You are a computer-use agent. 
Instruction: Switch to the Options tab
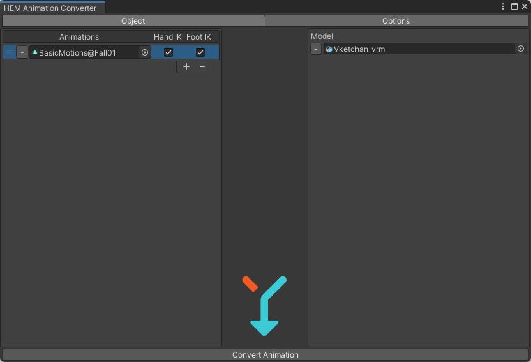(x=396, y=21)
